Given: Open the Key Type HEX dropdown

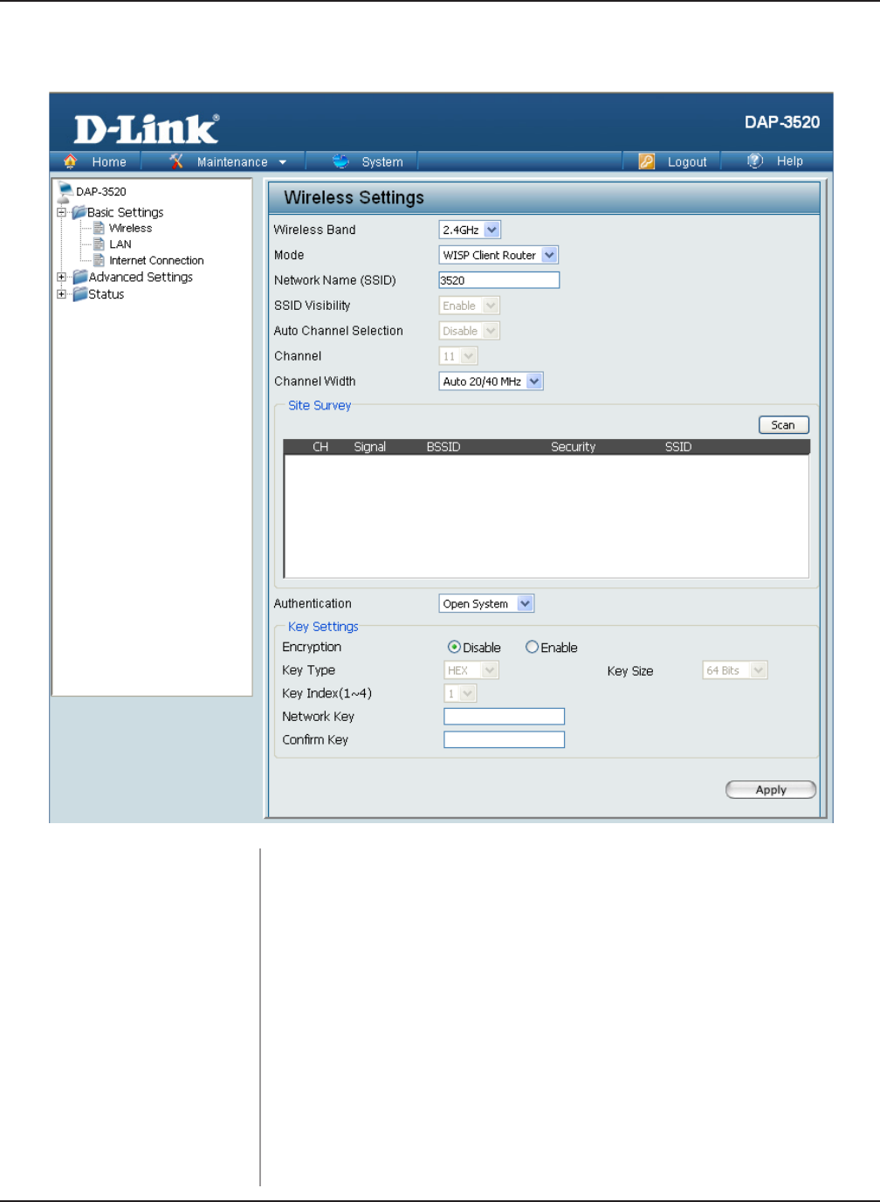Looking at the screenshot, I should click(x=471, y=670).
